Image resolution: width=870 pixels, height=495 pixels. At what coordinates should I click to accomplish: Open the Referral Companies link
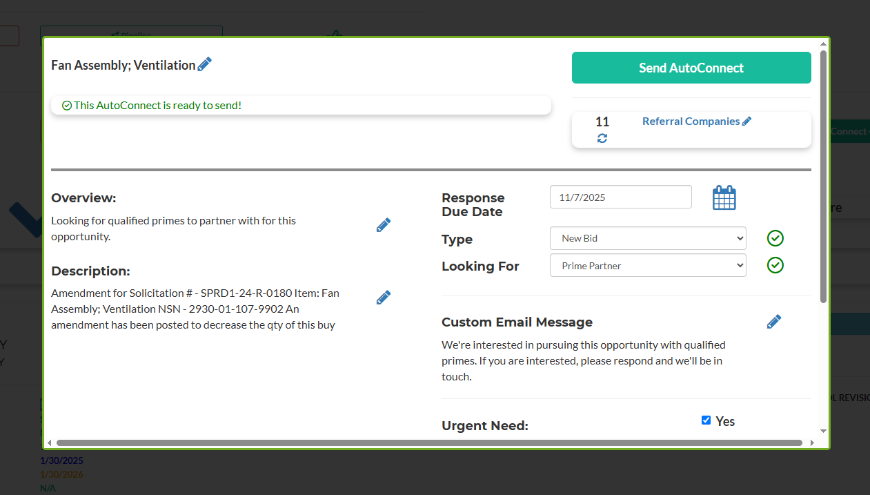pyautogui.click(x=691, y=122)
